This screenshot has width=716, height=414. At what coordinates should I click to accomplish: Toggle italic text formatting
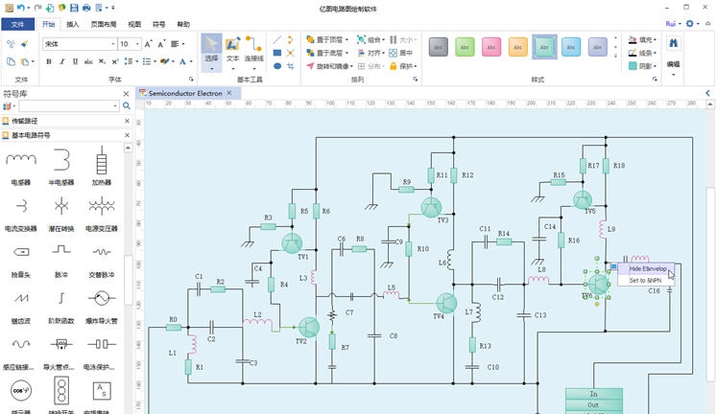click(x=62, y=61)
